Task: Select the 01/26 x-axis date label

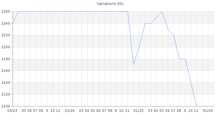Action: (208, 111)
